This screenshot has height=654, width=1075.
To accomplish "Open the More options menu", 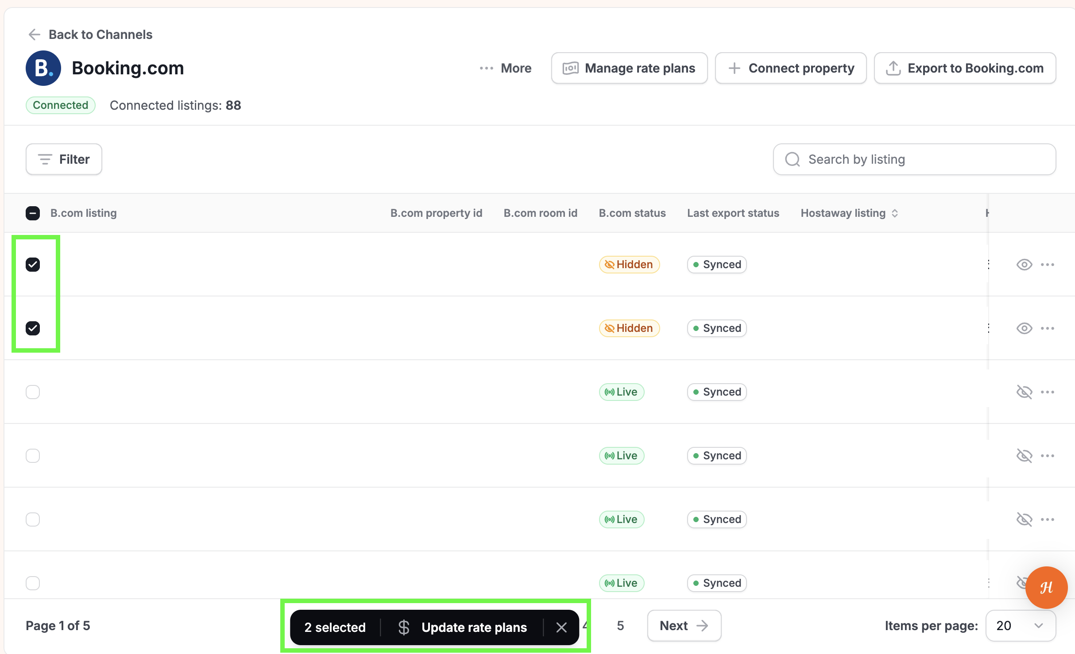I will pos(505,68).
